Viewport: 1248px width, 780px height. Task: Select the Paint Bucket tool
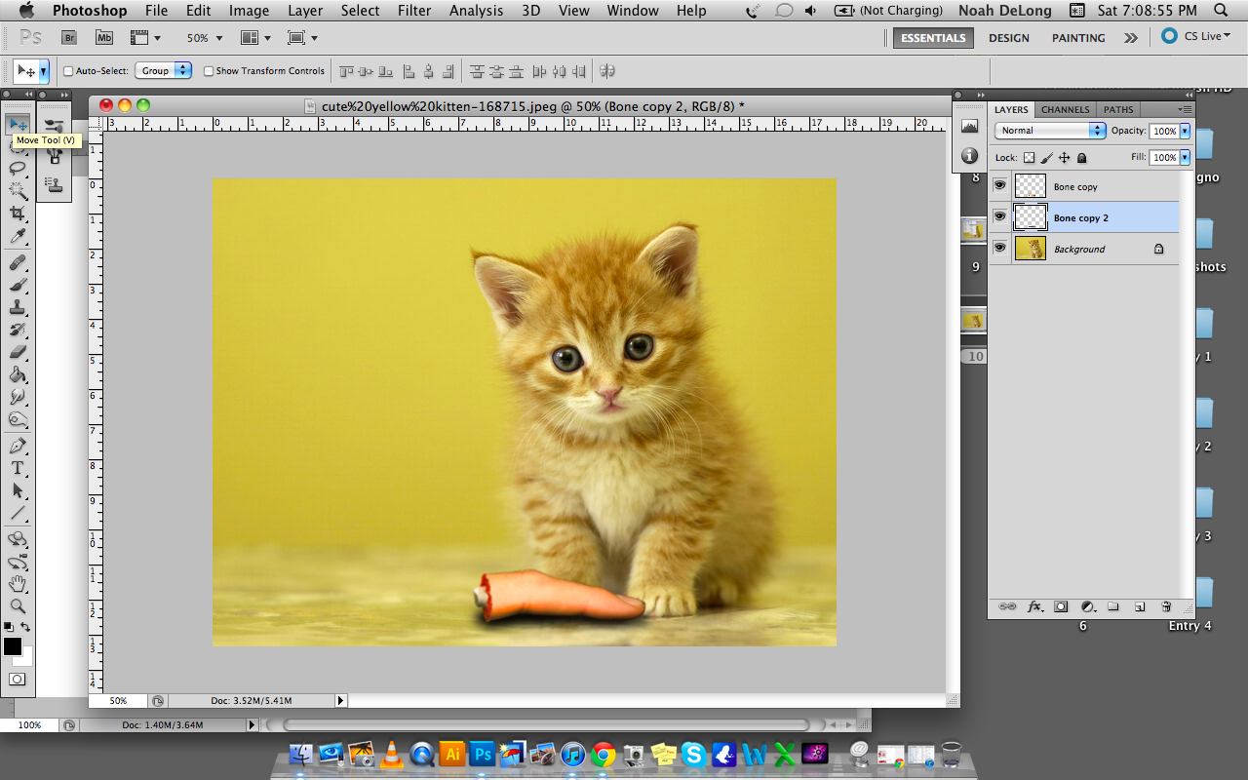[x=18, y=374]
